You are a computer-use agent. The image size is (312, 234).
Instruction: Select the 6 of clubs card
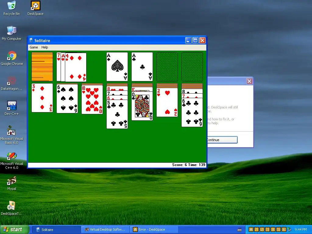pyautogui.click(x=192, y=112)
